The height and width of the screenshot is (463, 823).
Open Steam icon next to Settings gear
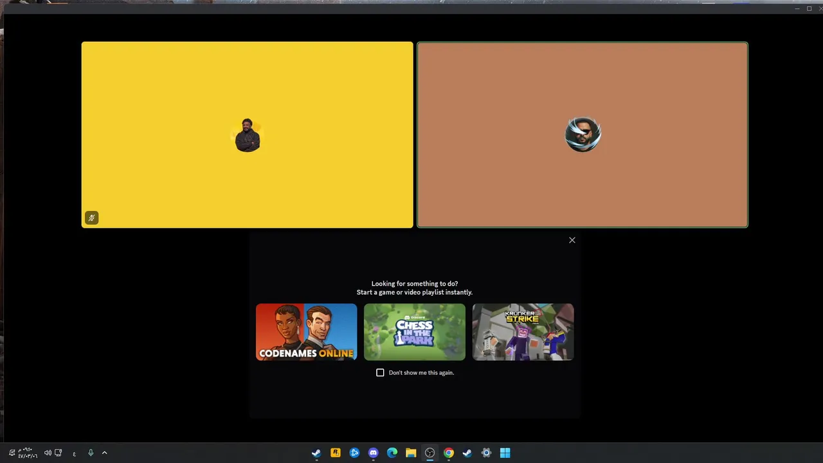click(467, 453)
